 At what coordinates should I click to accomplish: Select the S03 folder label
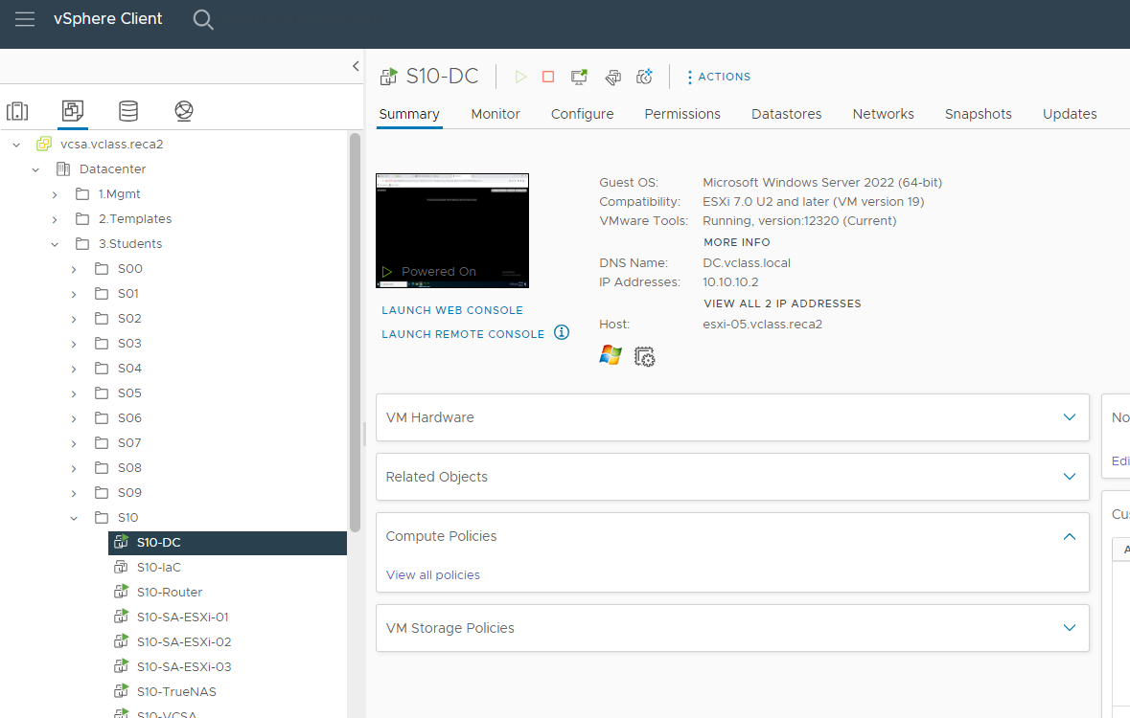point(129,344)
